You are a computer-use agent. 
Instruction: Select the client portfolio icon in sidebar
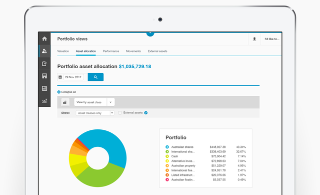coord(44,51)
